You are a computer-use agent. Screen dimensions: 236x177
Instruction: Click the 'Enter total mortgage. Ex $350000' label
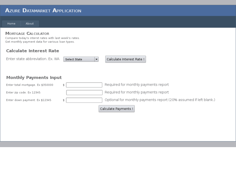[30, 85]
